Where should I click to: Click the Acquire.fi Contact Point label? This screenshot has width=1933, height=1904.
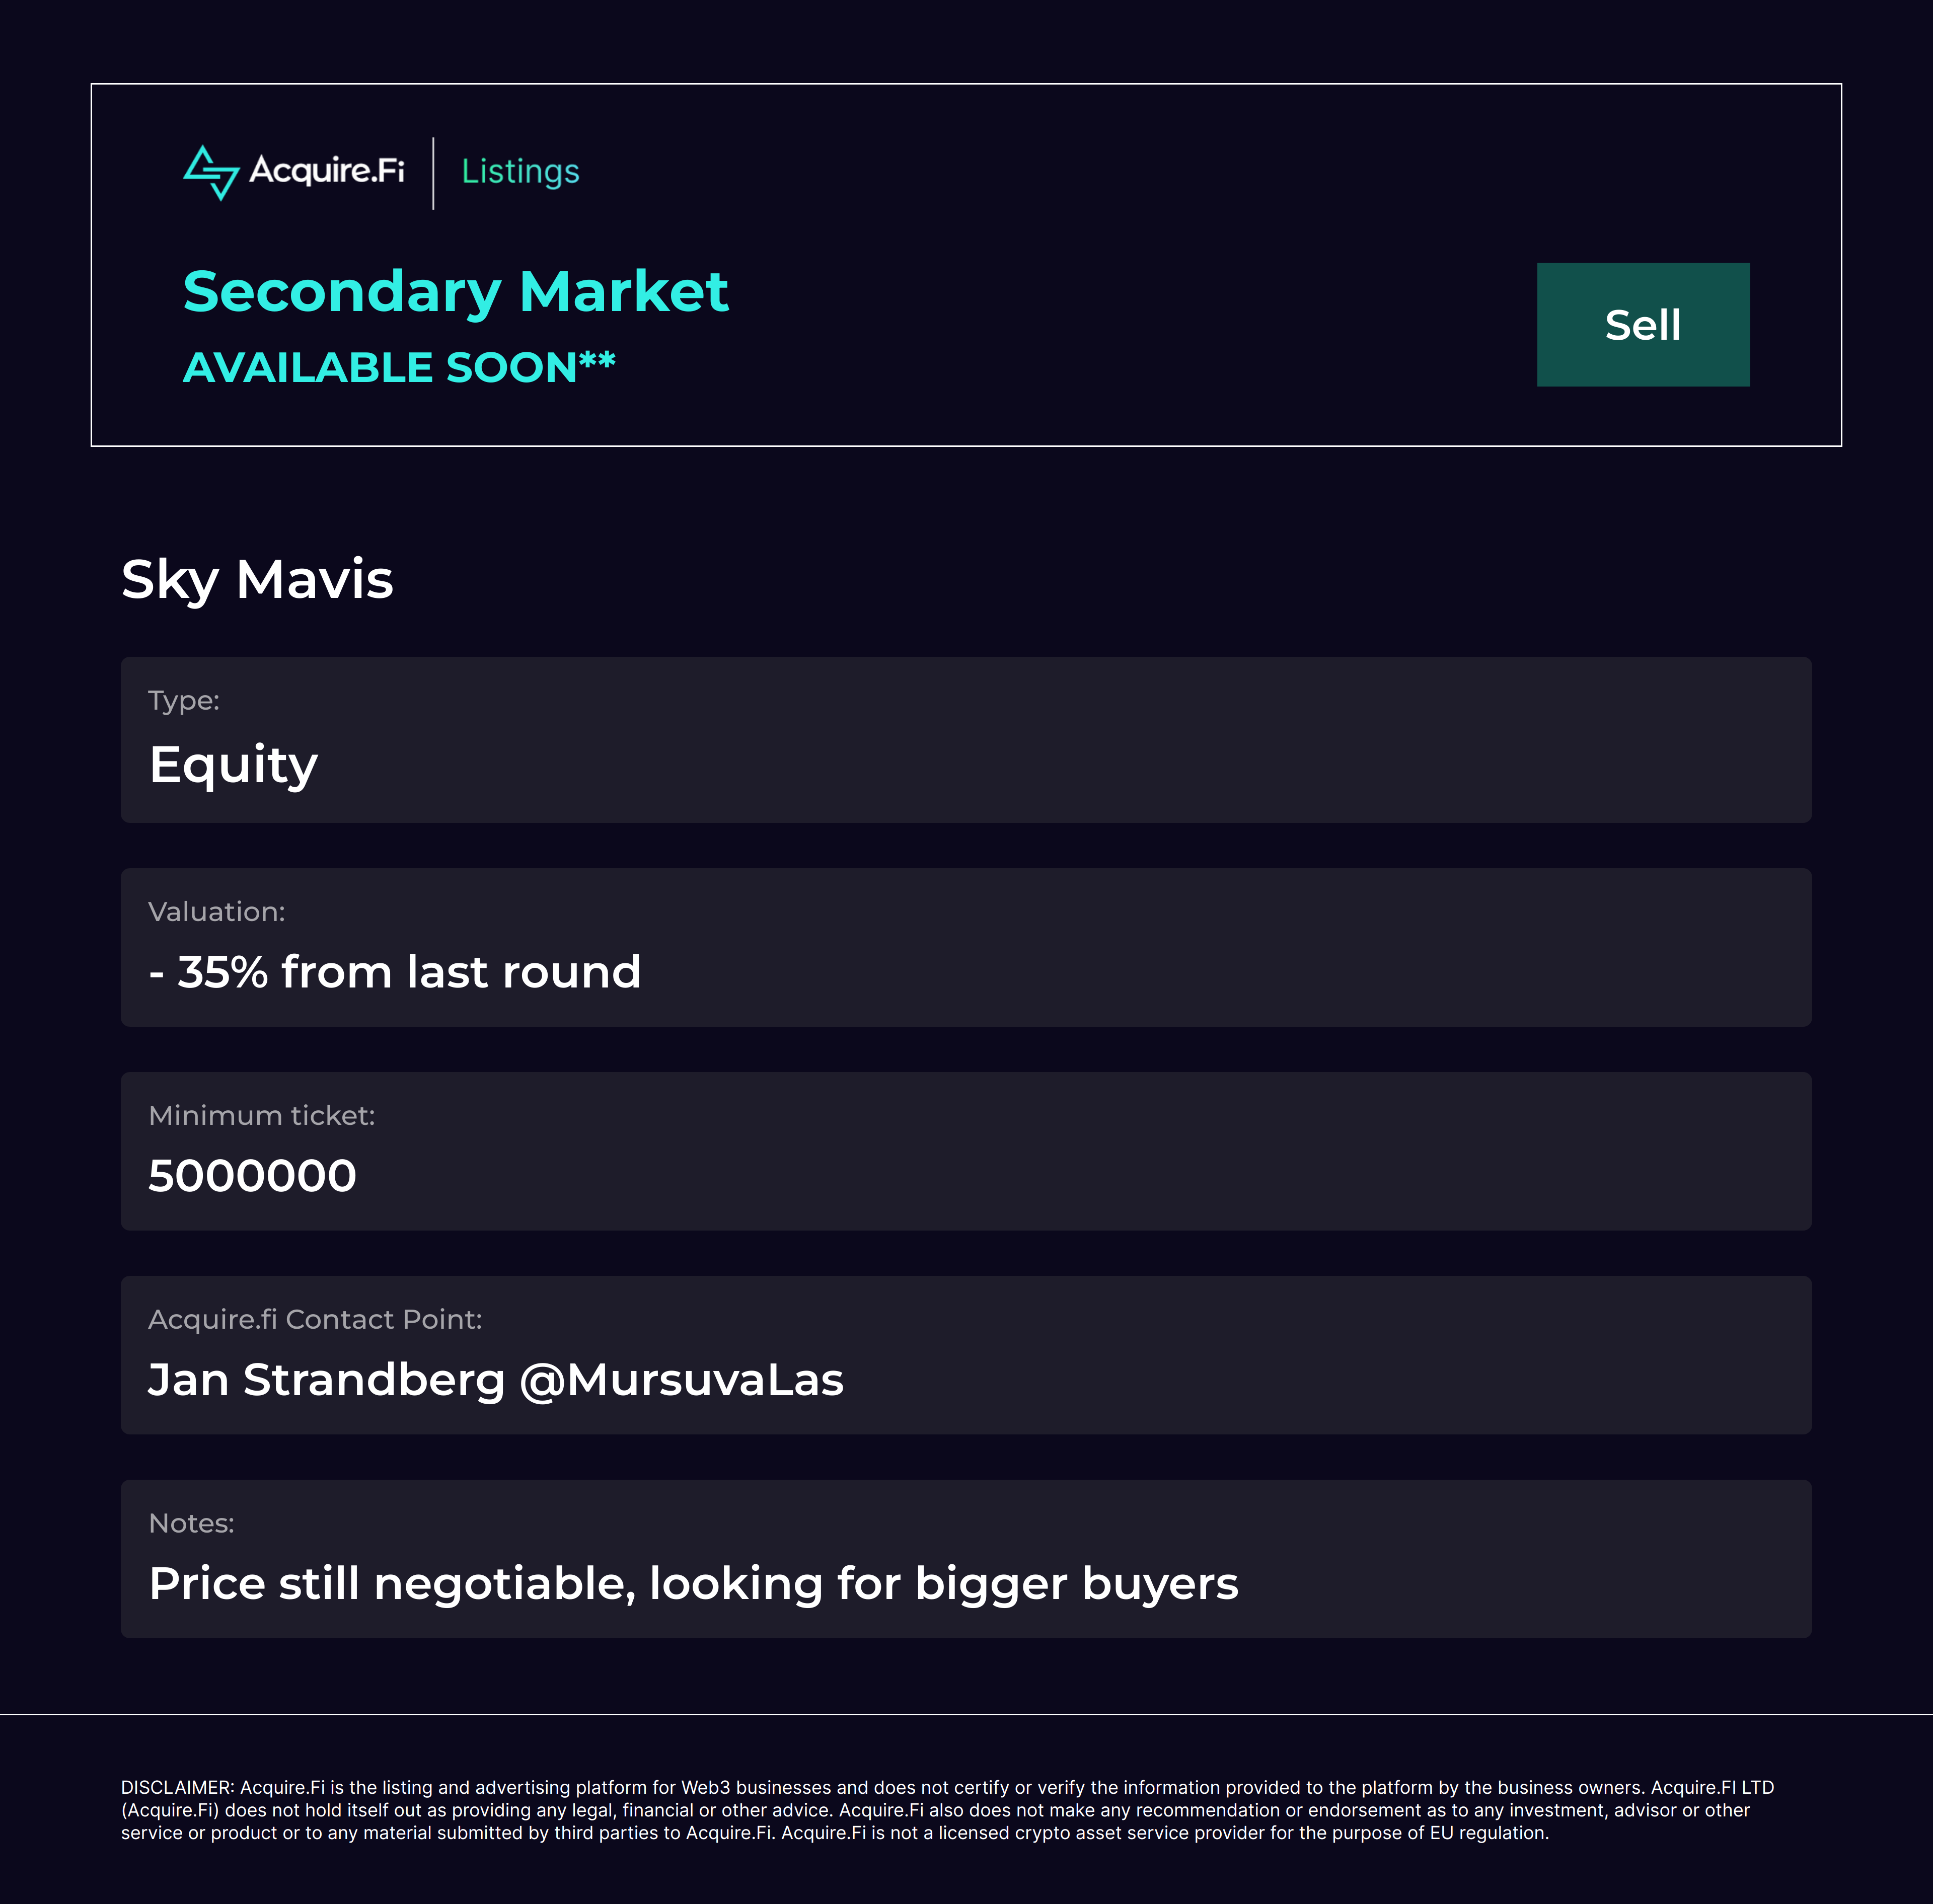pos(315,1320)
